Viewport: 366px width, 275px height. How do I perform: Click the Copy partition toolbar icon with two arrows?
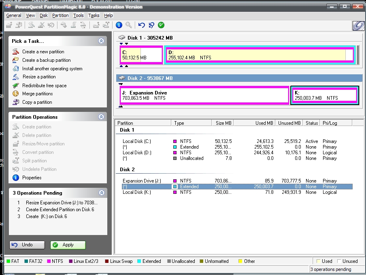[x=19, y=25]
